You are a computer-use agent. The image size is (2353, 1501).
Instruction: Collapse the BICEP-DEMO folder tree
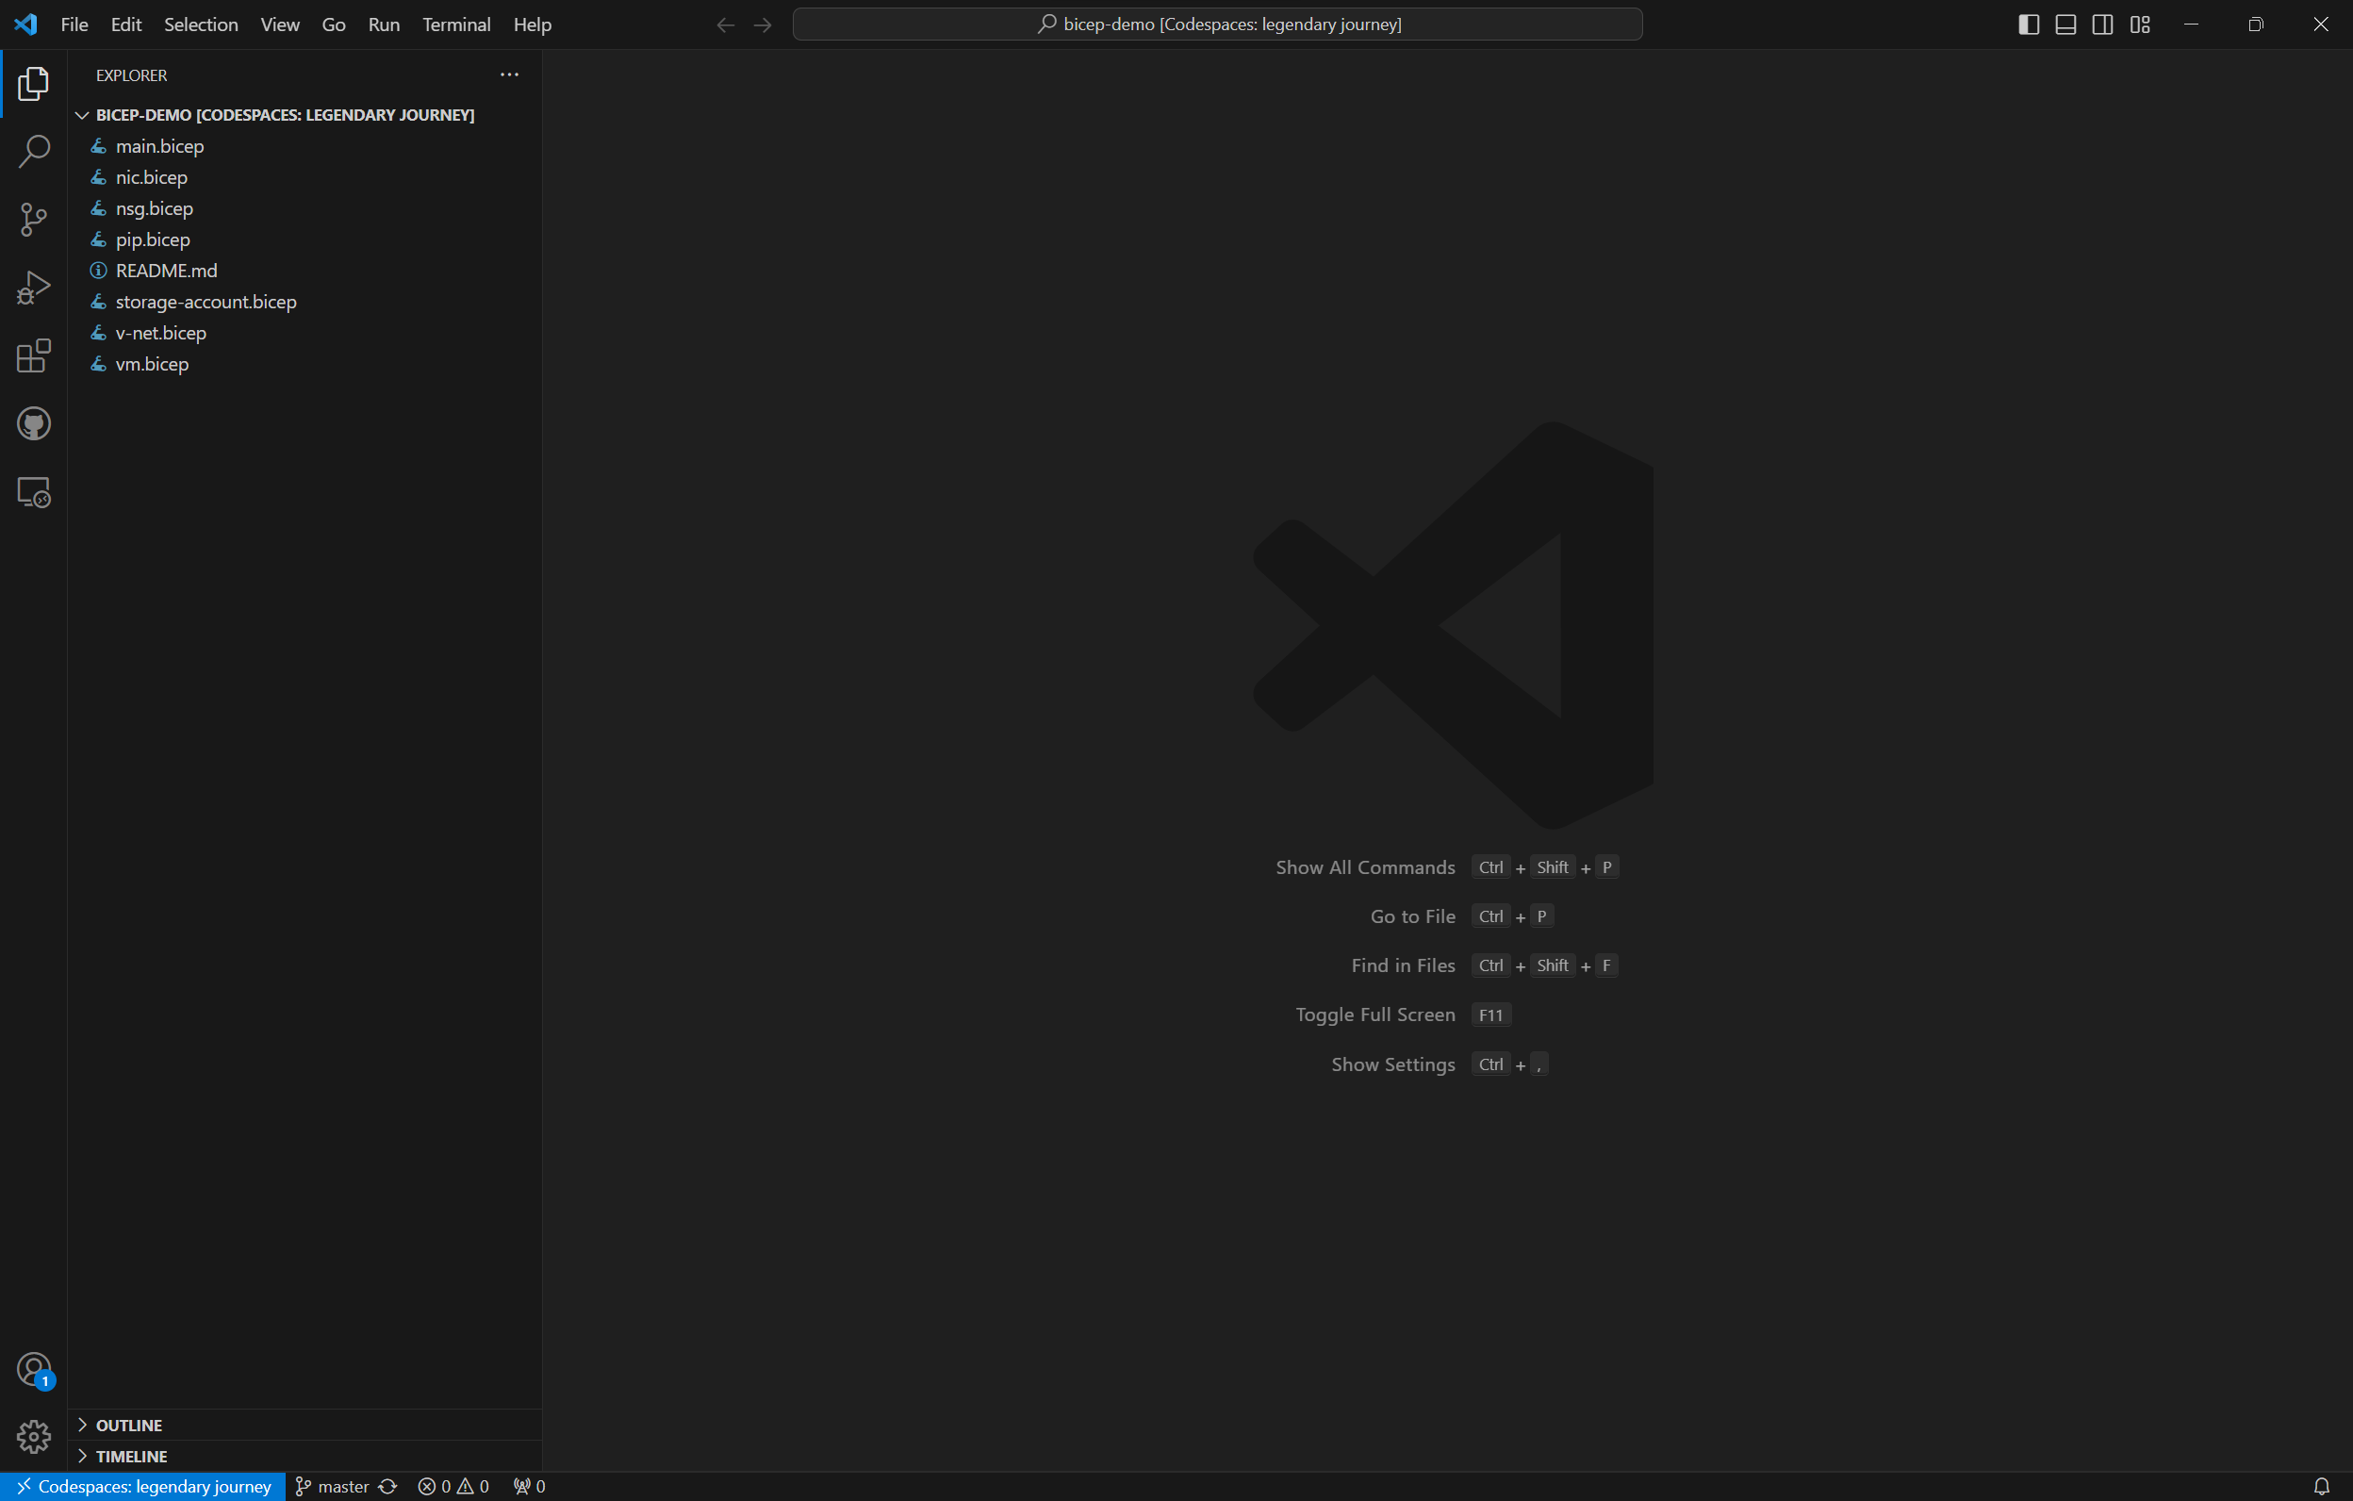click(284, 115)
